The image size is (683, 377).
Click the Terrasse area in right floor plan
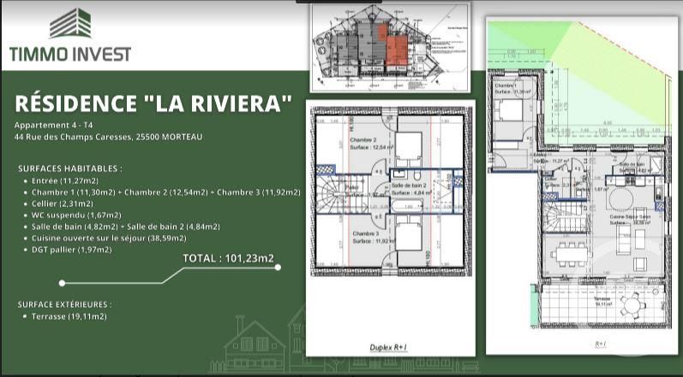click(602, 303)
